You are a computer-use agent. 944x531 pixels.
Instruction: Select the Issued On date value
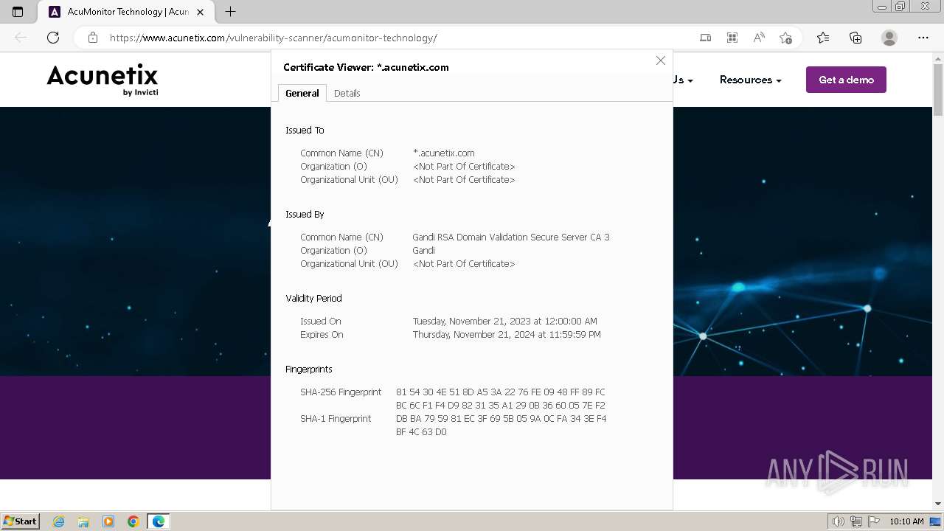click(x=505, y=322)
